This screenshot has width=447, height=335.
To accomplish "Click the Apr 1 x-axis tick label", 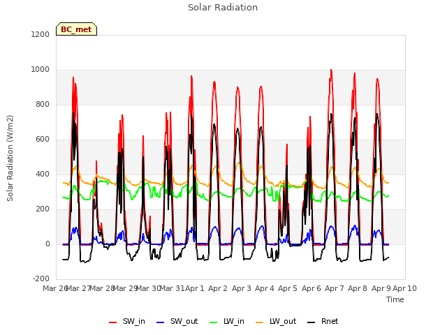I will [x=195, y=288].
